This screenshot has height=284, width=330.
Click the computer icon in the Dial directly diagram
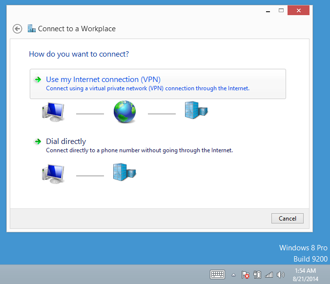coord(53,174)
